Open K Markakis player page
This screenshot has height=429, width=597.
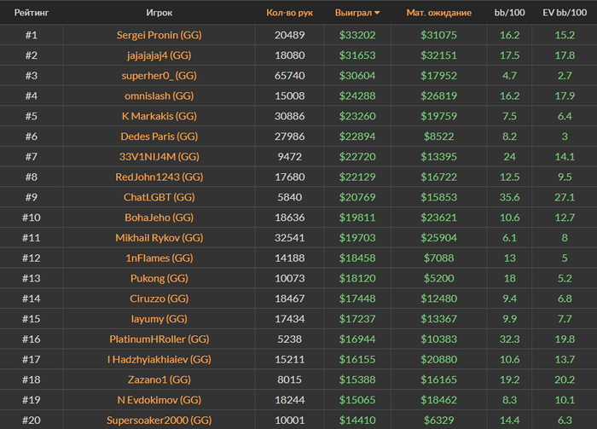click(159, 116)
